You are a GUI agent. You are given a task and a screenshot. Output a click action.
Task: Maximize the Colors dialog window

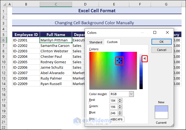[155, 32]
